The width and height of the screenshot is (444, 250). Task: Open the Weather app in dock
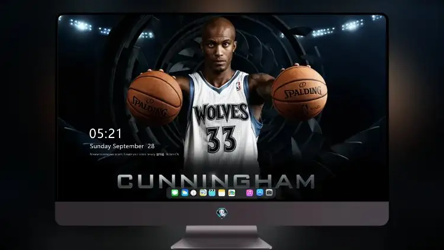[x=185, y=193]
